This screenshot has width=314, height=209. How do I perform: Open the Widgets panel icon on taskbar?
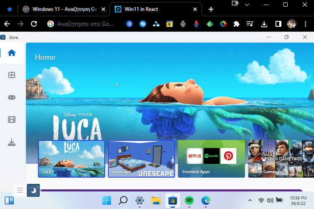pos(9,201)
